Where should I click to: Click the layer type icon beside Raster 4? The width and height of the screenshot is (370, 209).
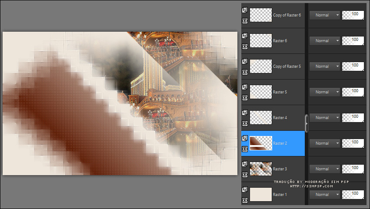(x=245, y=112)
